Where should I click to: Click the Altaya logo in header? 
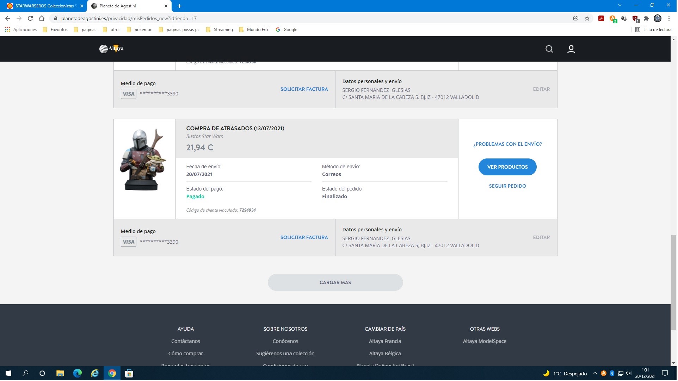[111, 49]
